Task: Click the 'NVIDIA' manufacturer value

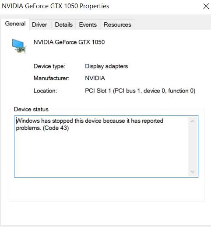Action: (x=95, y=78)
